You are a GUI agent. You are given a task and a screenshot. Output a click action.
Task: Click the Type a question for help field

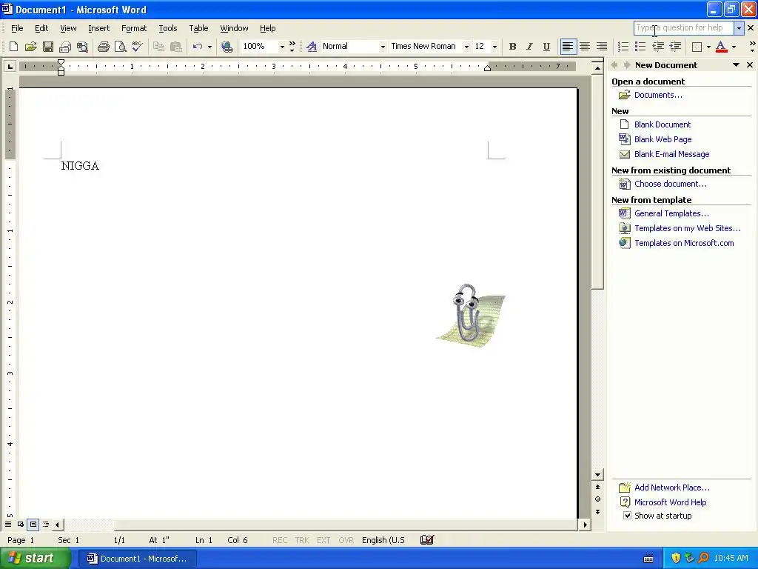(x=683, y=28)
